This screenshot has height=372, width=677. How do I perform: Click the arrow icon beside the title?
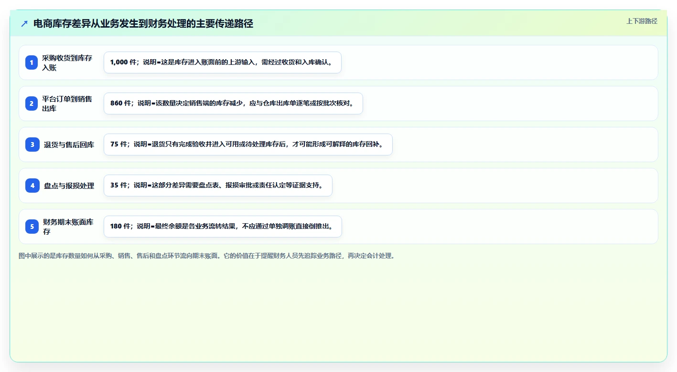point(24,24)
